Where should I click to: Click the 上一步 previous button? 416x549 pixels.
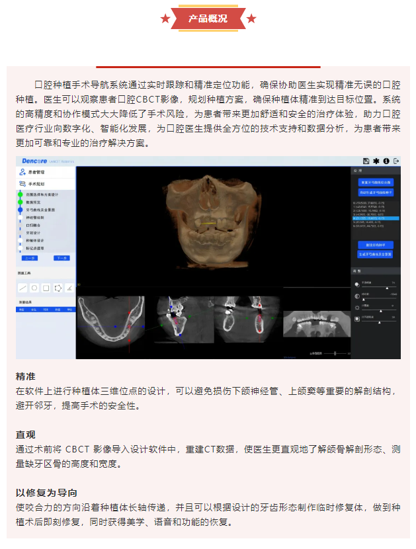pos(29,259)
